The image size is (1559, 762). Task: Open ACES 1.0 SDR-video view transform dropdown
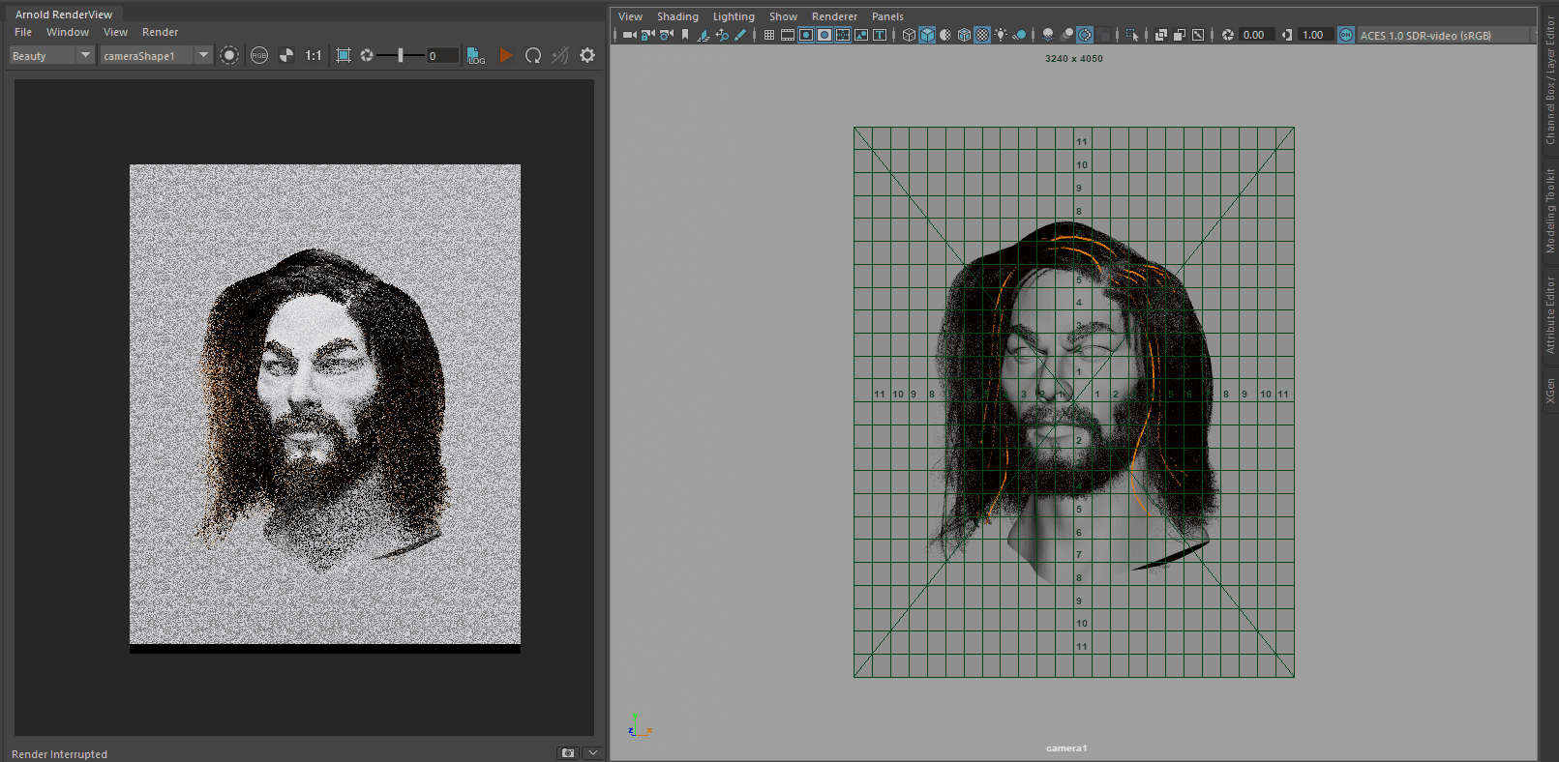click(1424, 35)
